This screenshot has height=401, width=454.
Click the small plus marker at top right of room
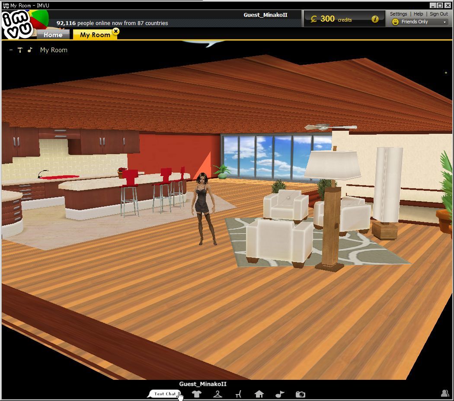(x=446, y=73)
